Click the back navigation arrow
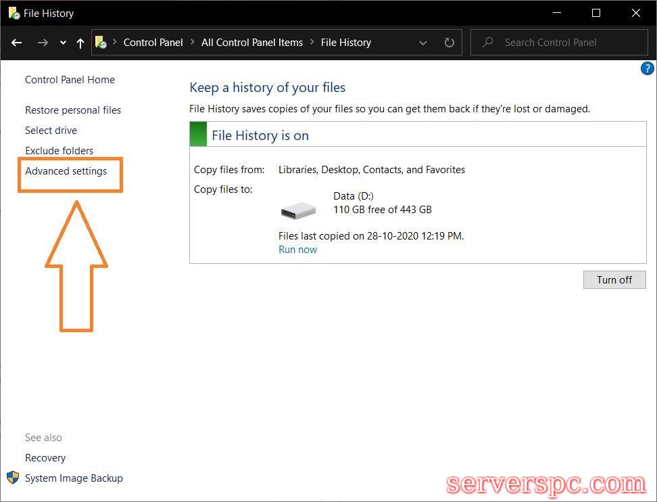 (x=17, y=43)
